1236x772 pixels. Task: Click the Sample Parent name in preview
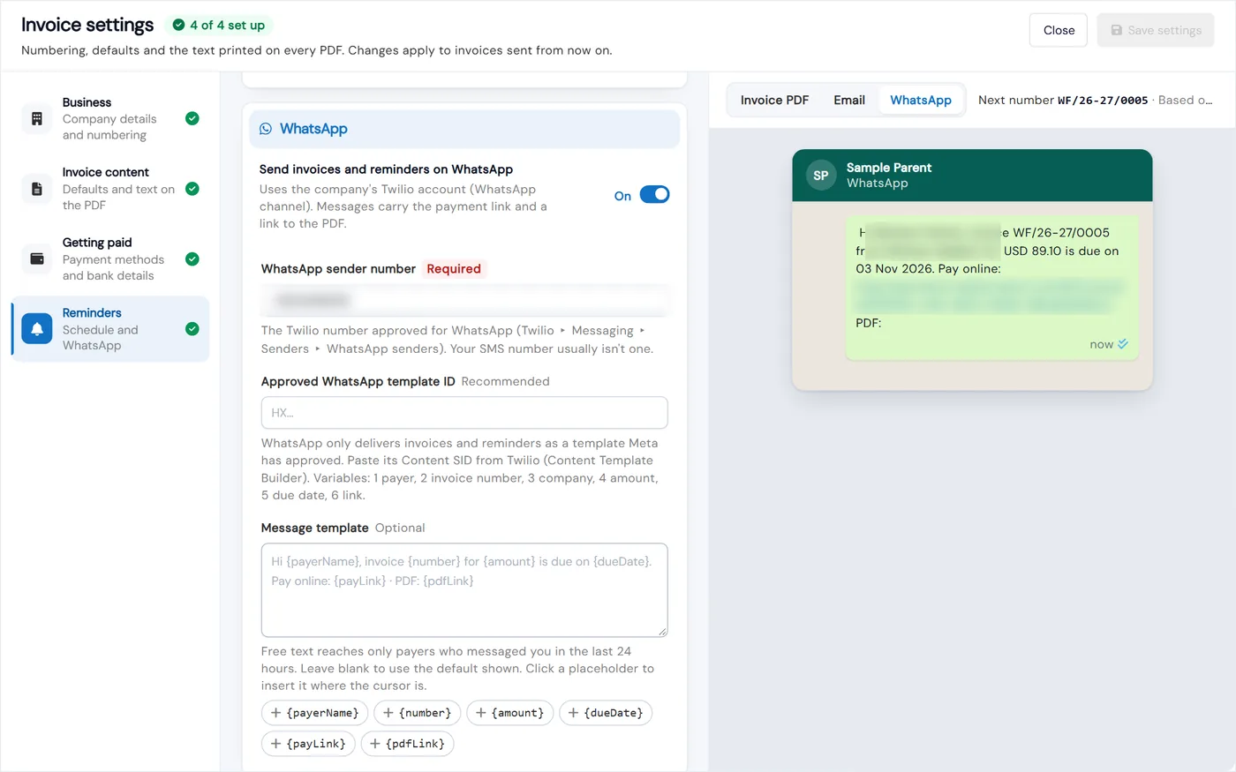[x=889, y=168]
